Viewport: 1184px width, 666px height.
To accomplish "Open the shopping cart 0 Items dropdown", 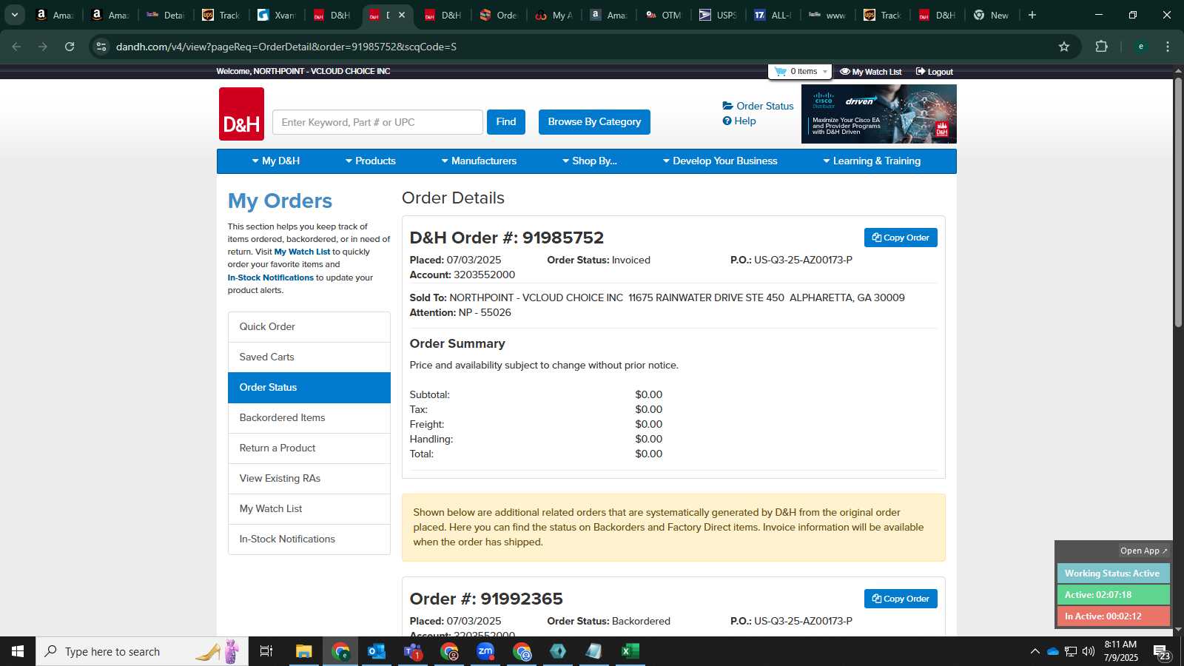I will 800,72.
